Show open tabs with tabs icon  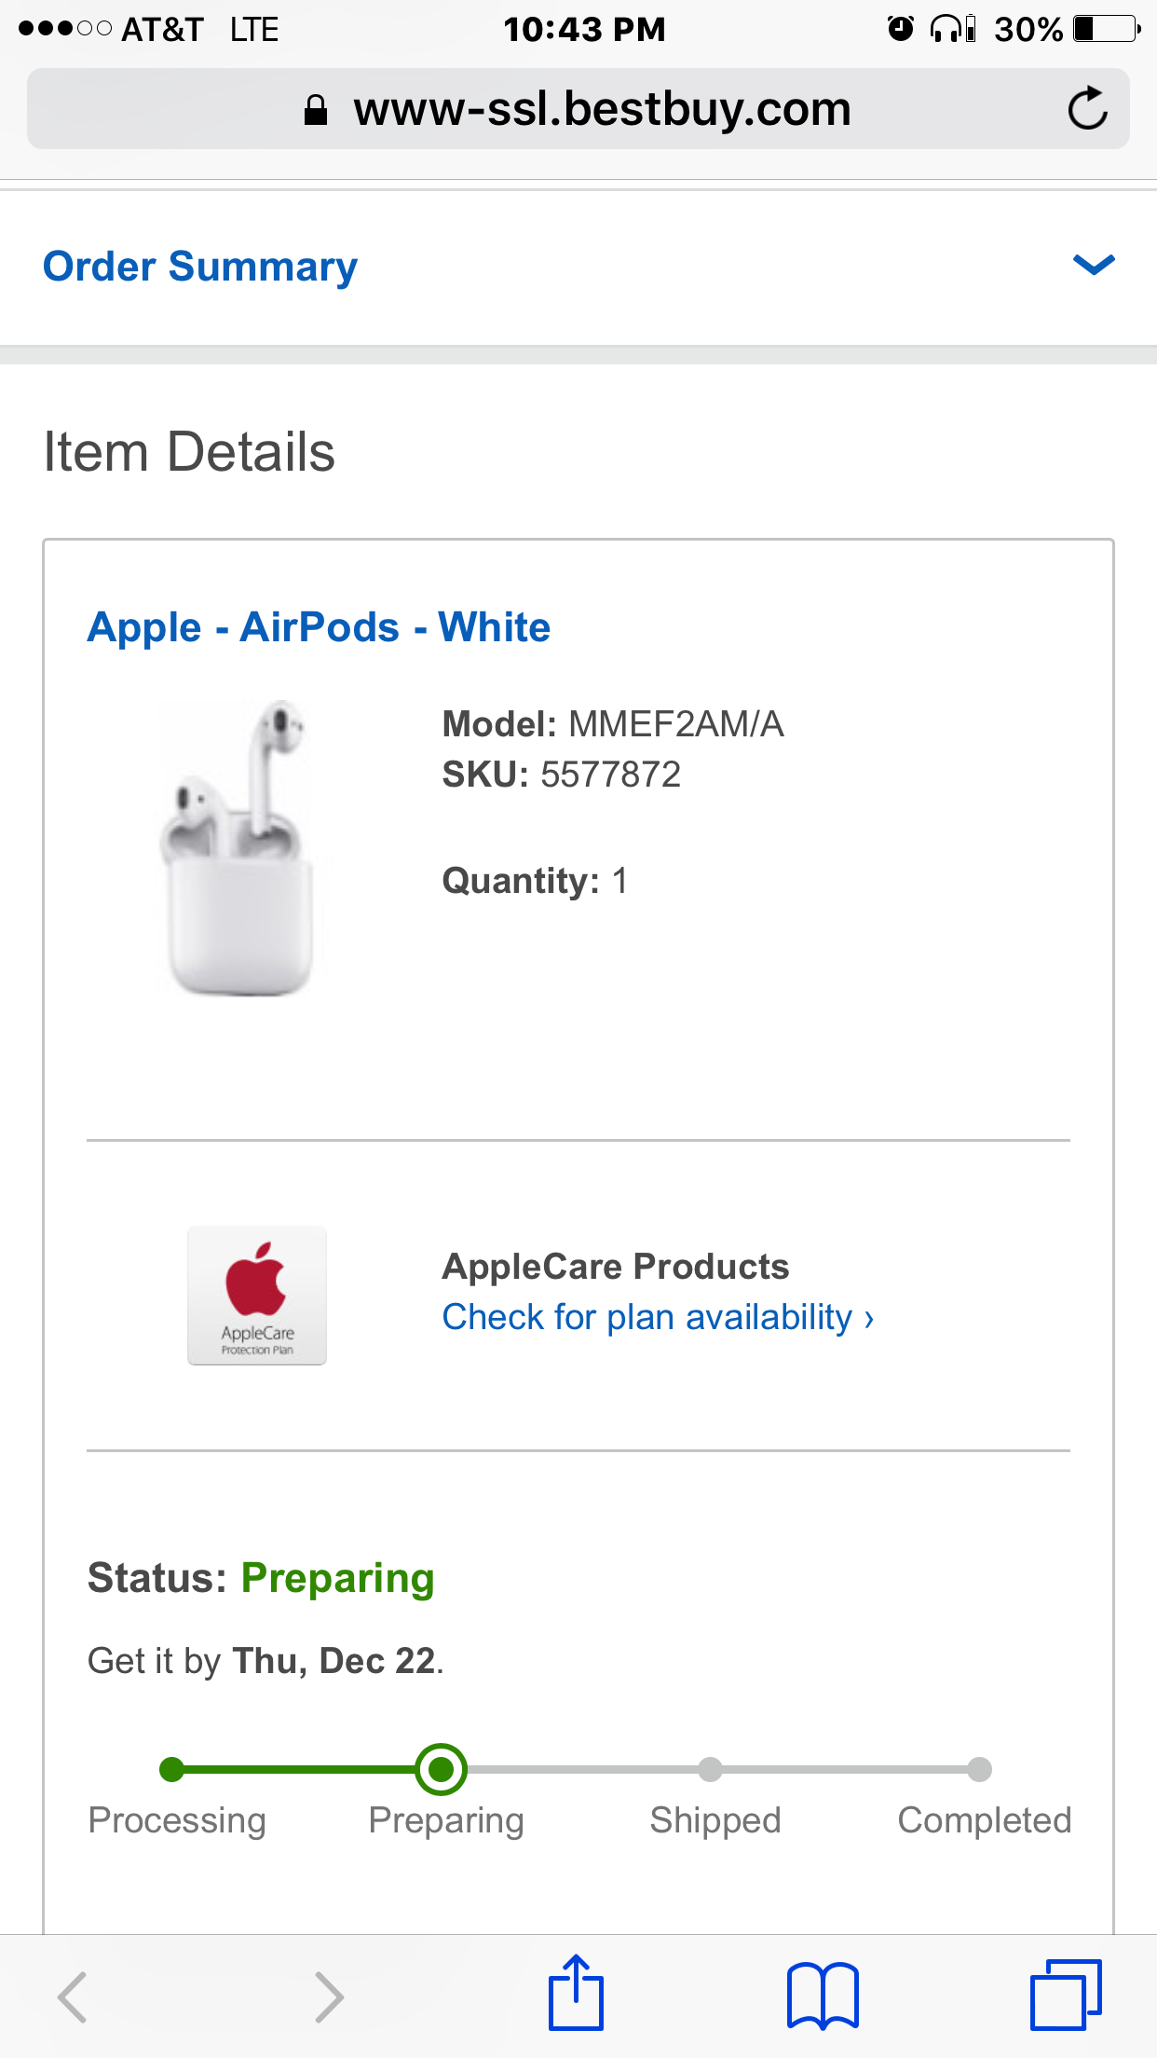click(x=1066, y=1995)
